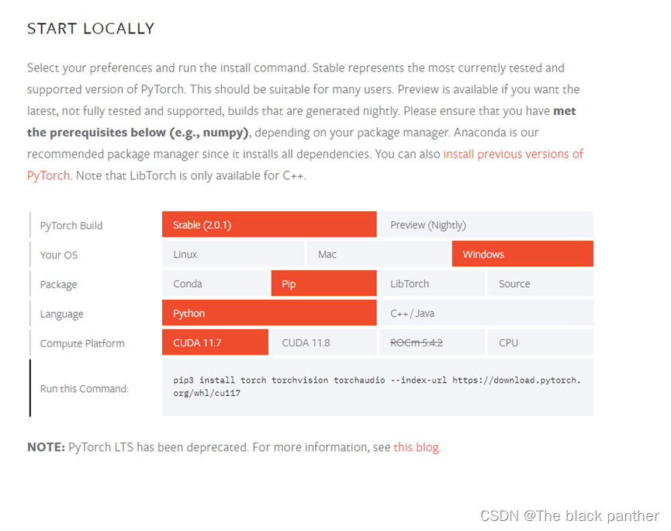Open the install previous versions of PyTorch link
This screenshot has height=531, width=671.
(513, 154)
